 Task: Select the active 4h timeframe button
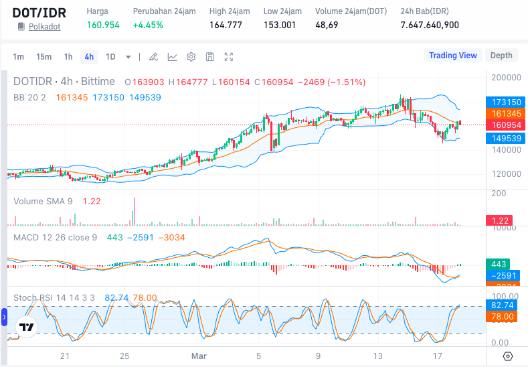tap(89, 57)
